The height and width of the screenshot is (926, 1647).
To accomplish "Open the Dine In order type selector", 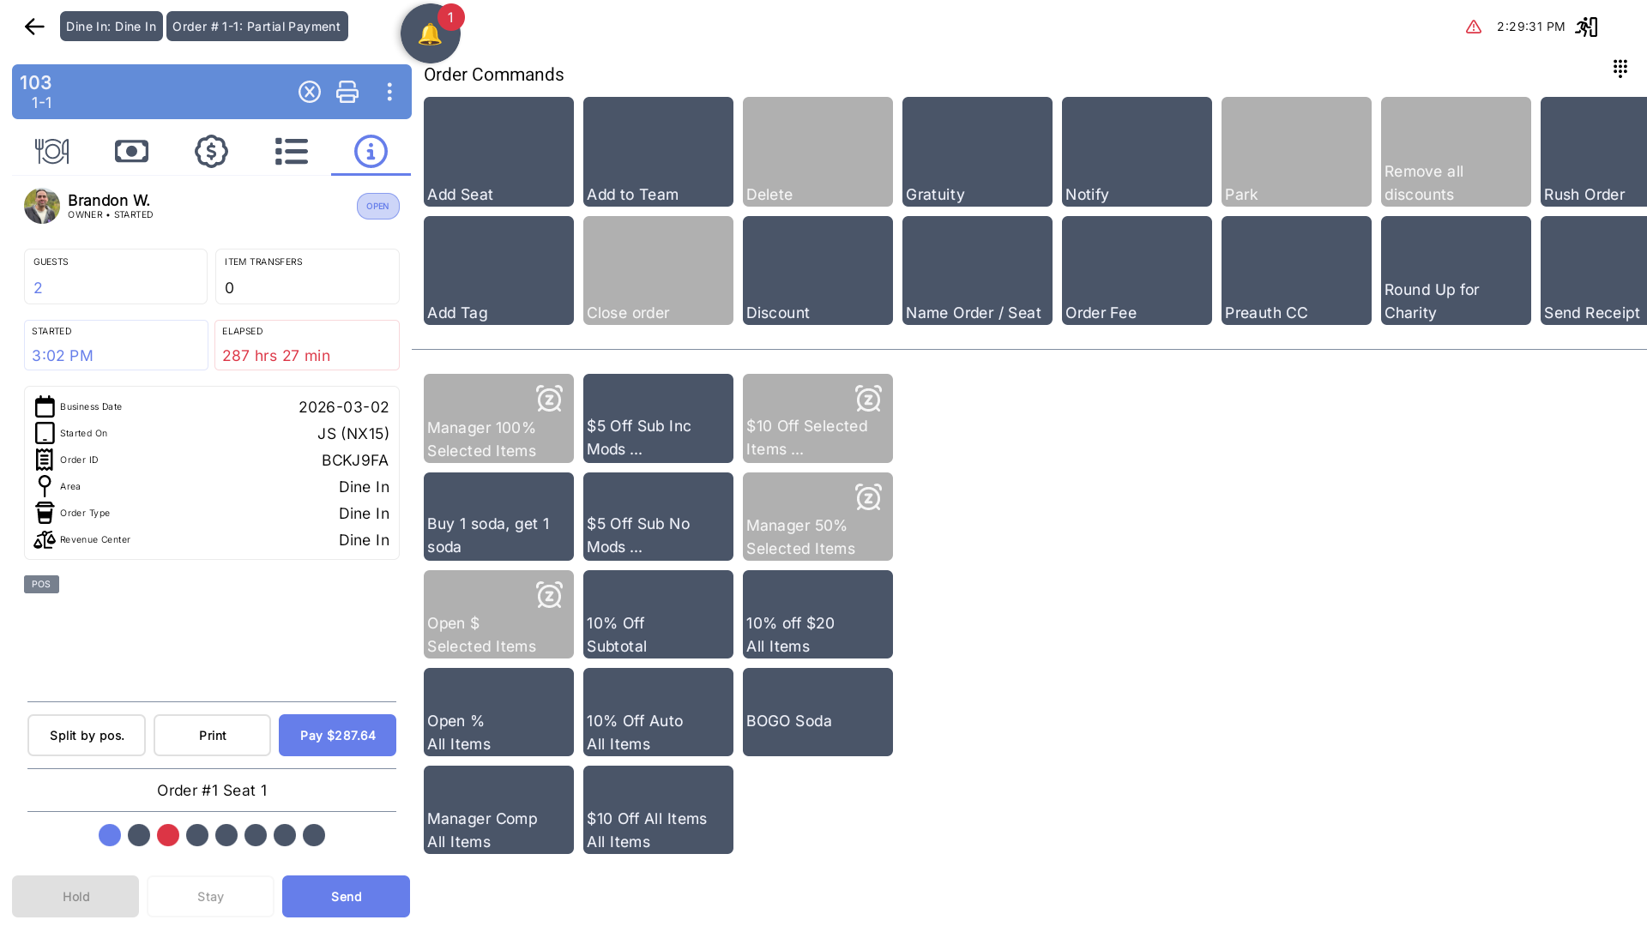I will click(111, 27).
